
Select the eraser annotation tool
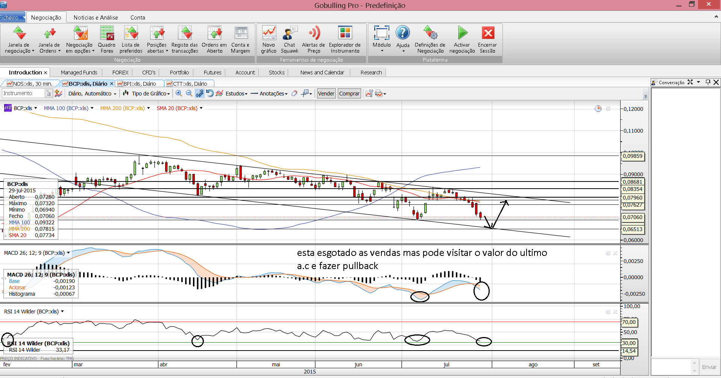(x=294, y=93)
